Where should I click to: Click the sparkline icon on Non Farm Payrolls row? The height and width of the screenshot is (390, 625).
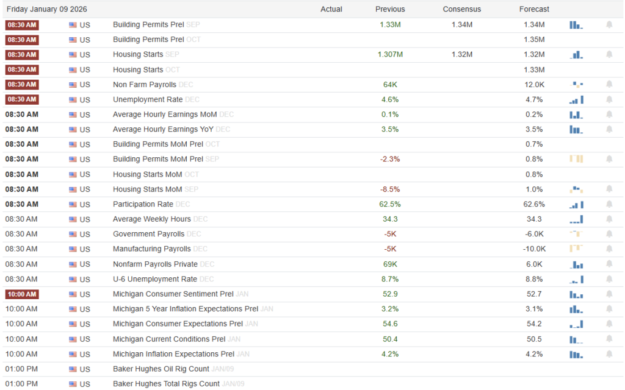pyautogui.click(x=576, y=84)
